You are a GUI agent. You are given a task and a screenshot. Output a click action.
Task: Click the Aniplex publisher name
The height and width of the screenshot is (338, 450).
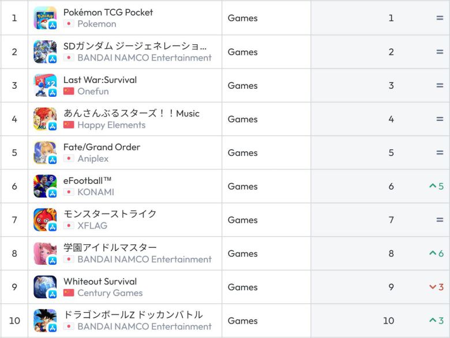(93, 158)
